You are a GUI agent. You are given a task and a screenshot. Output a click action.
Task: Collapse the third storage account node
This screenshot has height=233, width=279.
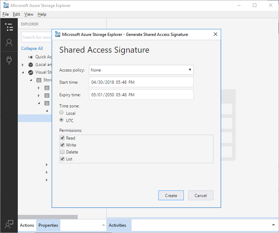[x=39, y=103]
